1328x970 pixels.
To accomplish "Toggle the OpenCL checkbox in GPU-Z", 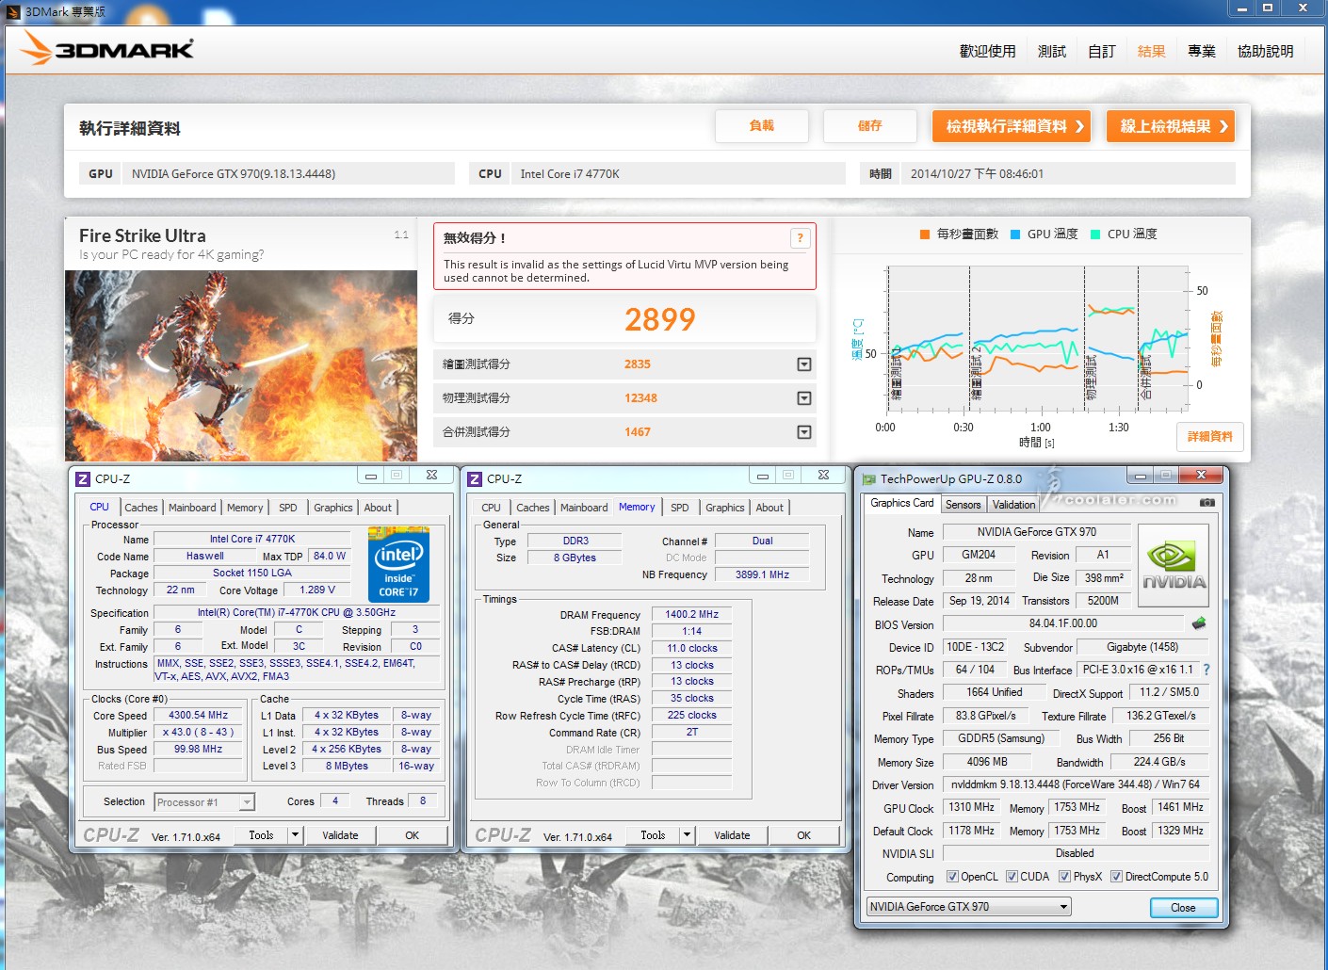I will click(952, 877).
